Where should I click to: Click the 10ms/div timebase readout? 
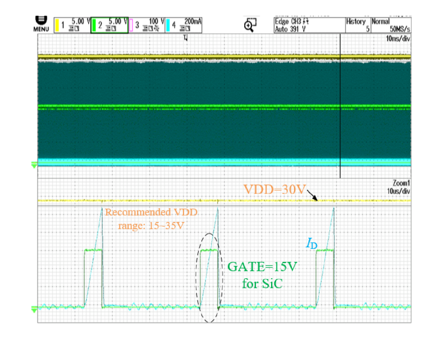pyautogui.click(x=398, y=38)
